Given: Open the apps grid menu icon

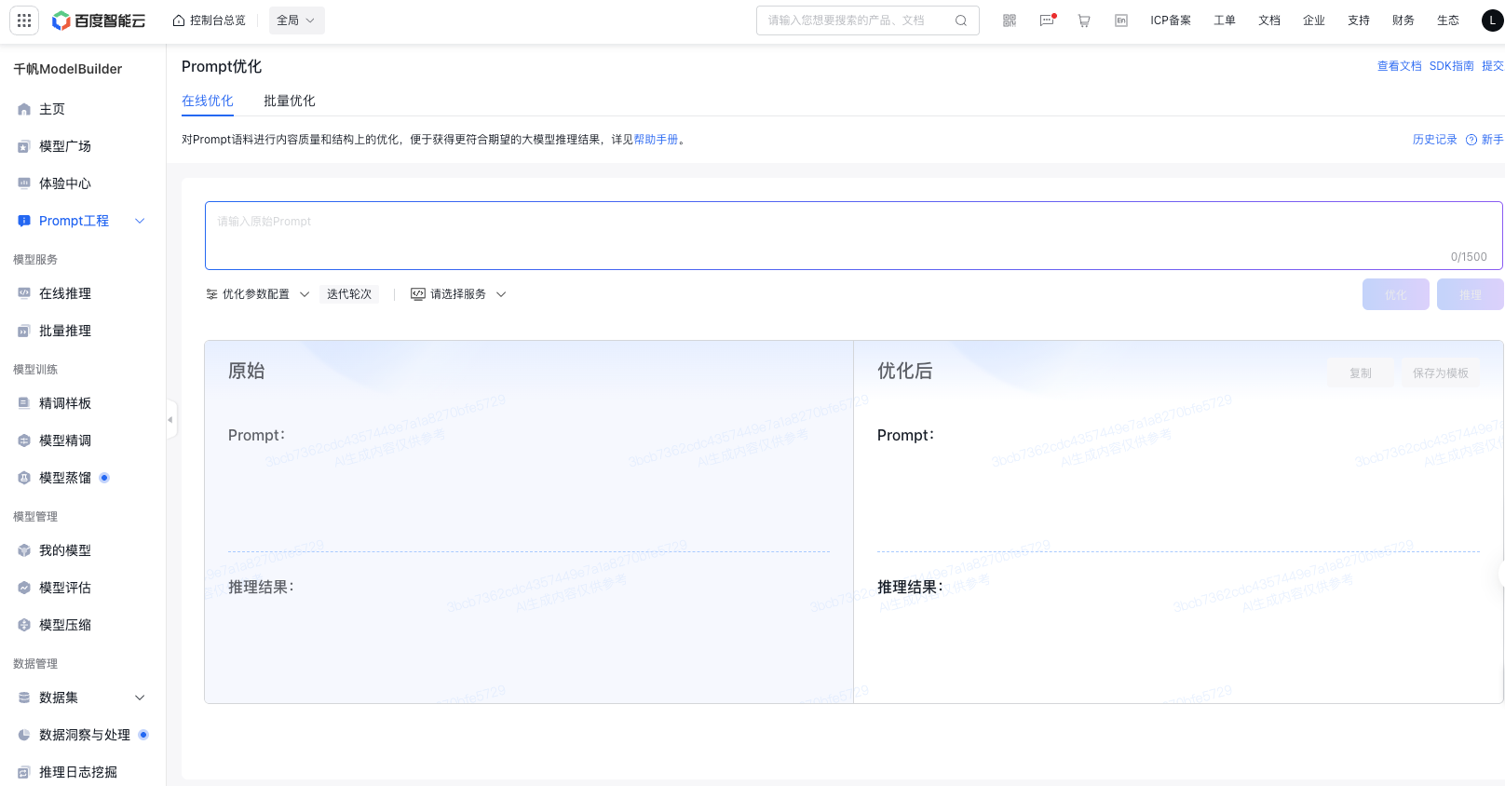Looking at the screenshot, I should coord(24,20).
